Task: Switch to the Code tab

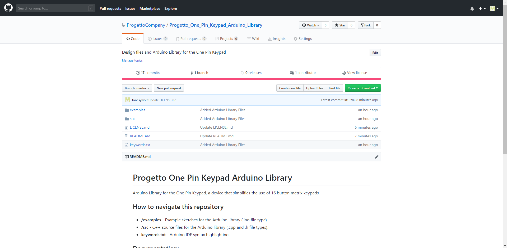Action: 133,39
